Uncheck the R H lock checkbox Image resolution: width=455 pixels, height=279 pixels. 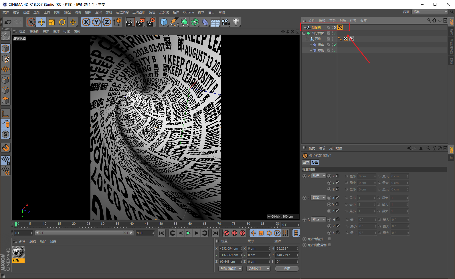338,219
